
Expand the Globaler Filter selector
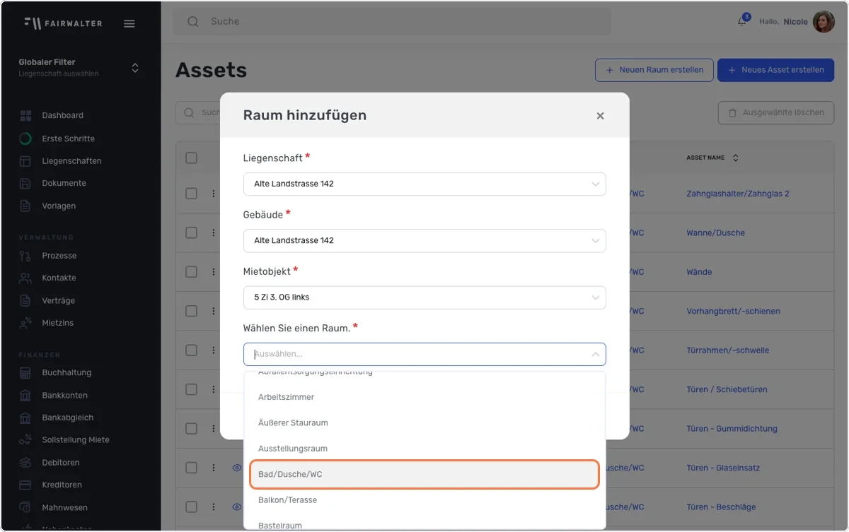(x=135, y=68)
